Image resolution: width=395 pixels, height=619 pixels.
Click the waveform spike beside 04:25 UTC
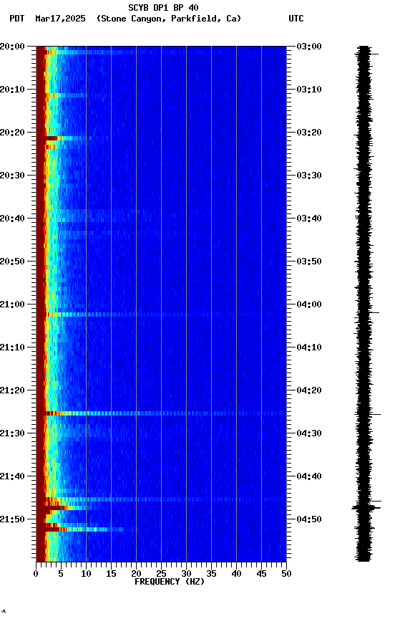point(369,414)
